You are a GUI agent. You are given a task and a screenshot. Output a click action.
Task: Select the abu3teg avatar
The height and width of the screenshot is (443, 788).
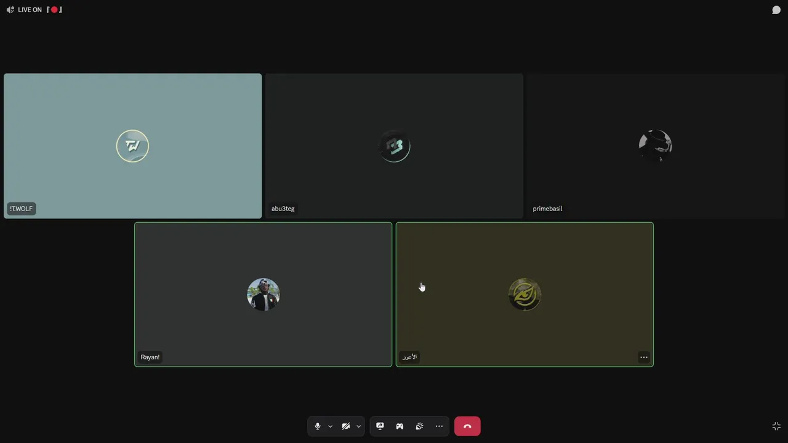pos(394,146)
